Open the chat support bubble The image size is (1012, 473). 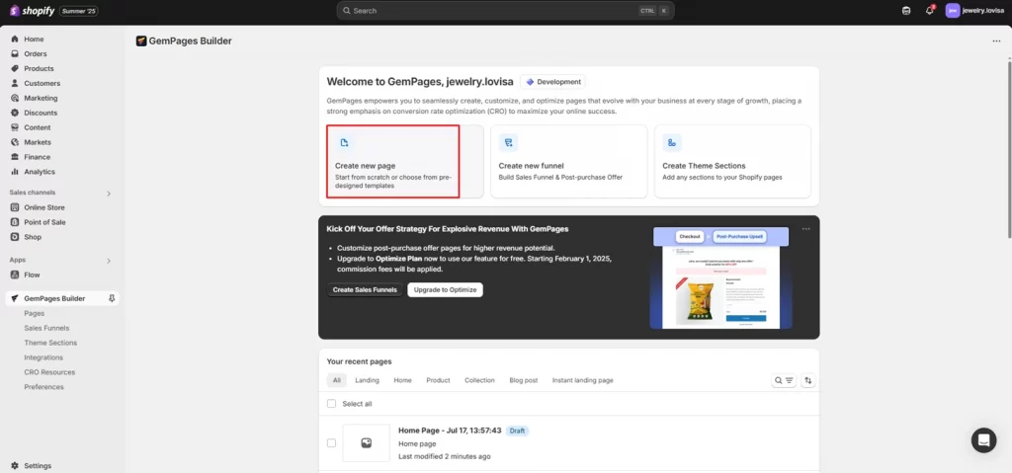[983, 440]
